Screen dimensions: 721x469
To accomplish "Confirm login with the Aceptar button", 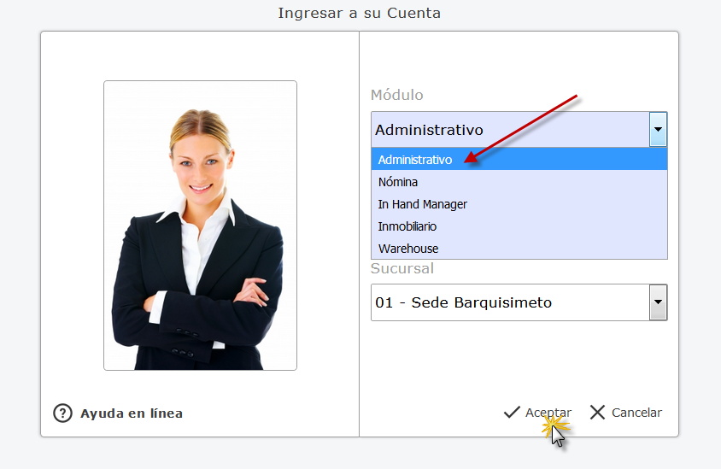I will (x=537, y=413).
